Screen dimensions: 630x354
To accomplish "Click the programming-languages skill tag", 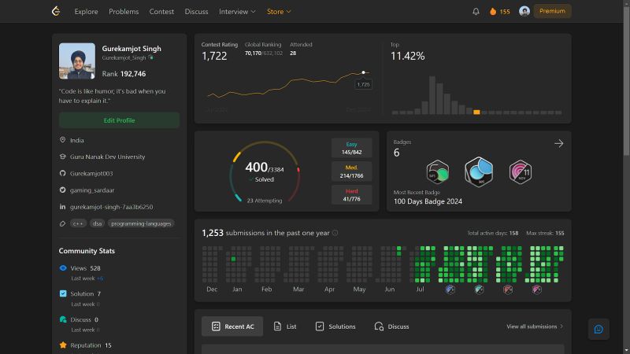I will [141, 223].
